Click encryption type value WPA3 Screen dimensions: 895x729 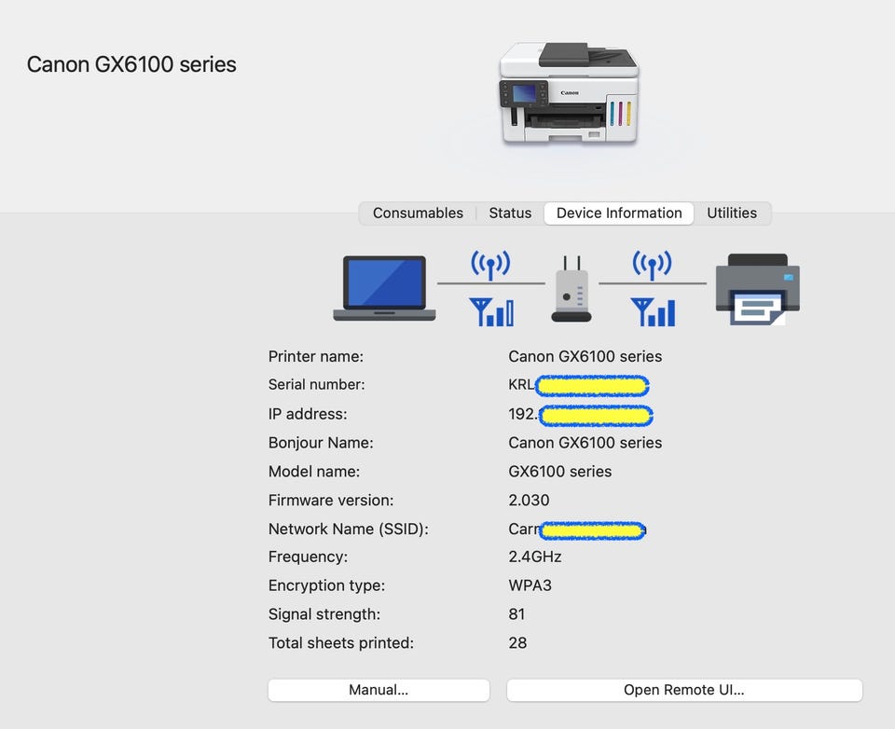530,585
